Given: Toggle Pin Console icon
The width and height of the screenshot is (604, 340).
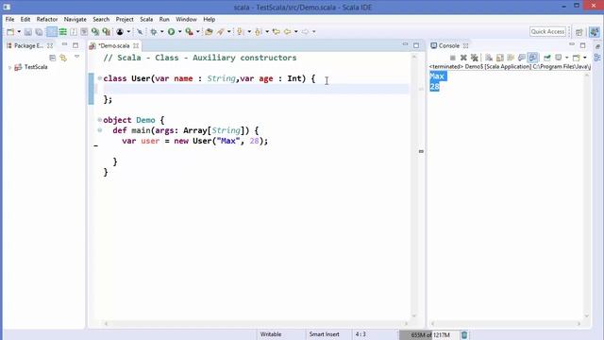Looking at the screenshot, I should click(547, 58).
